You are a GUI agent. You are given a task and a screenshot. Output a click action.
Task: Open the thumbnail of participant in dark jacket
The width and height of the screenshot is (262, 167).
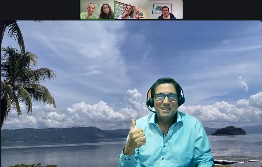(x=166, y=10)
